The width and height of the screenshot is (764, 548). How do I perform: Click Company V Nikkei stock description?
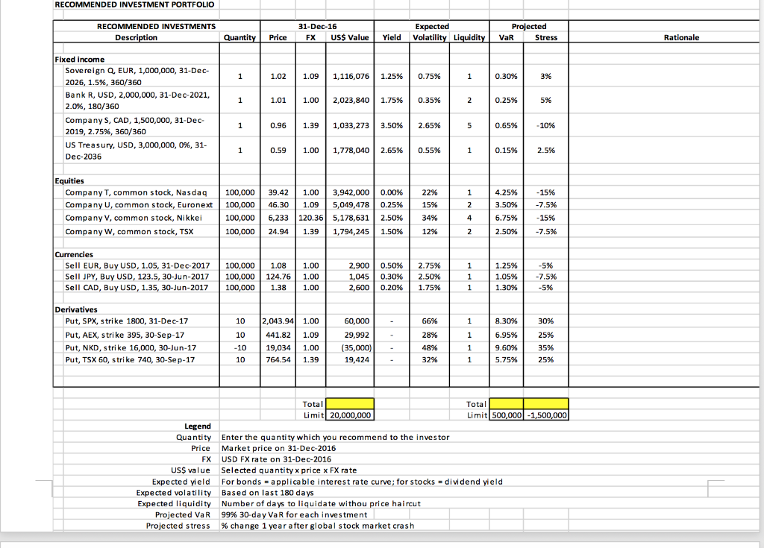click(134, 218)
